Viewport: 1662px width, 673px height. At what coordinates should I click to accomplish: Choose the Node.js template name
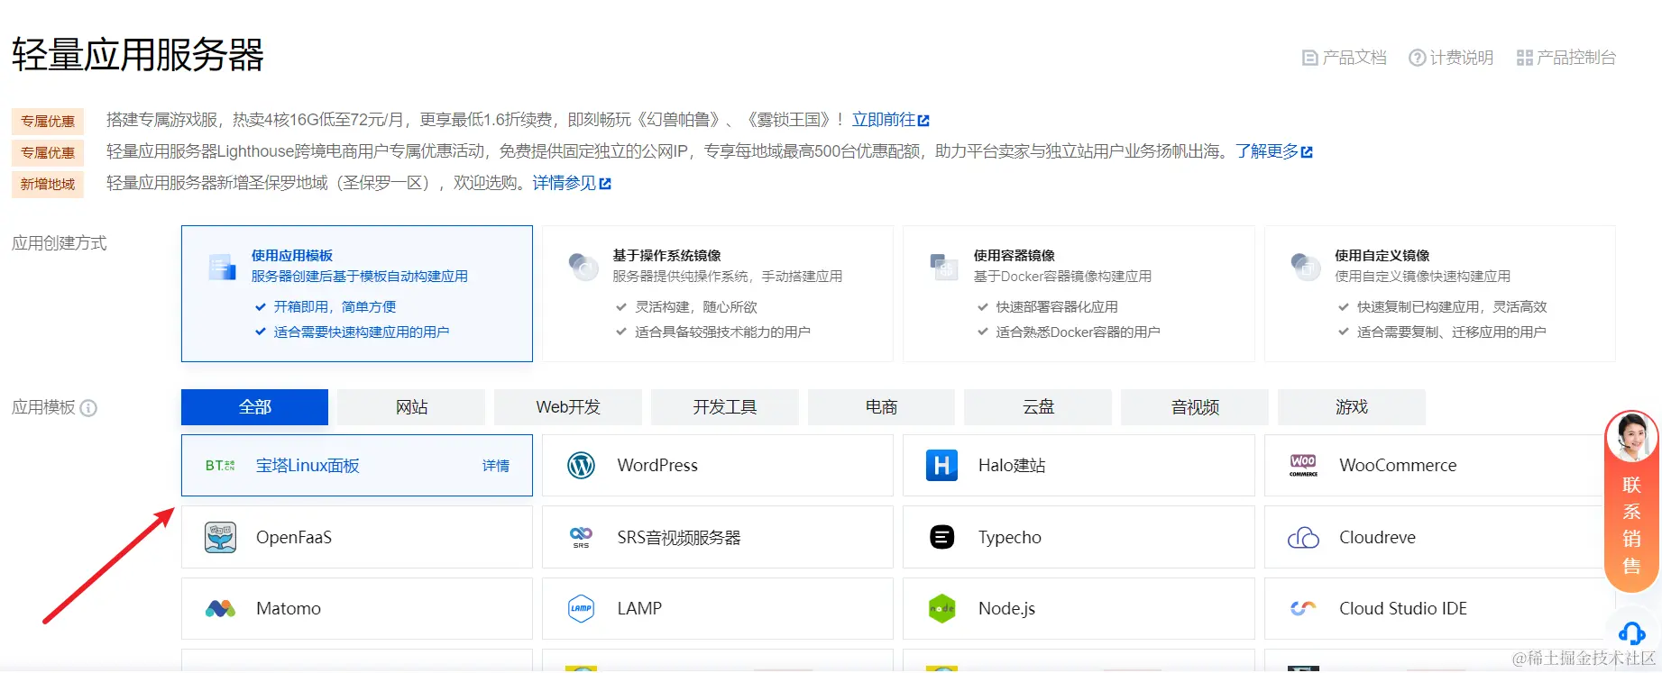(1006, 609)
